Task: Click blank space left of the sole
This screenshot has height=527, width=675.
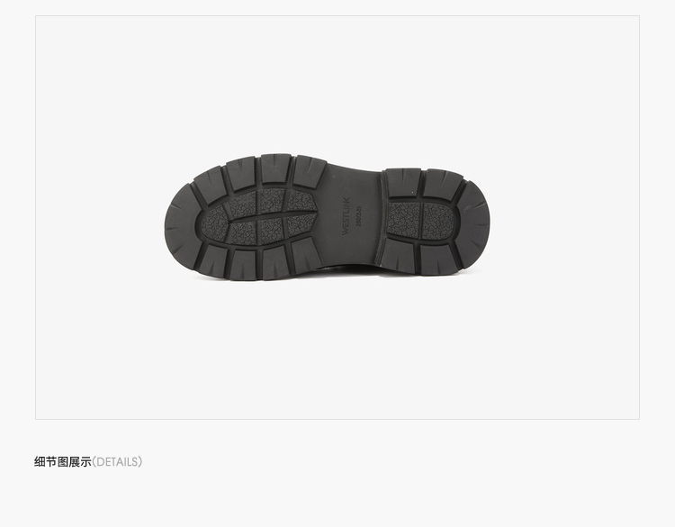Action: coord(99,217)
